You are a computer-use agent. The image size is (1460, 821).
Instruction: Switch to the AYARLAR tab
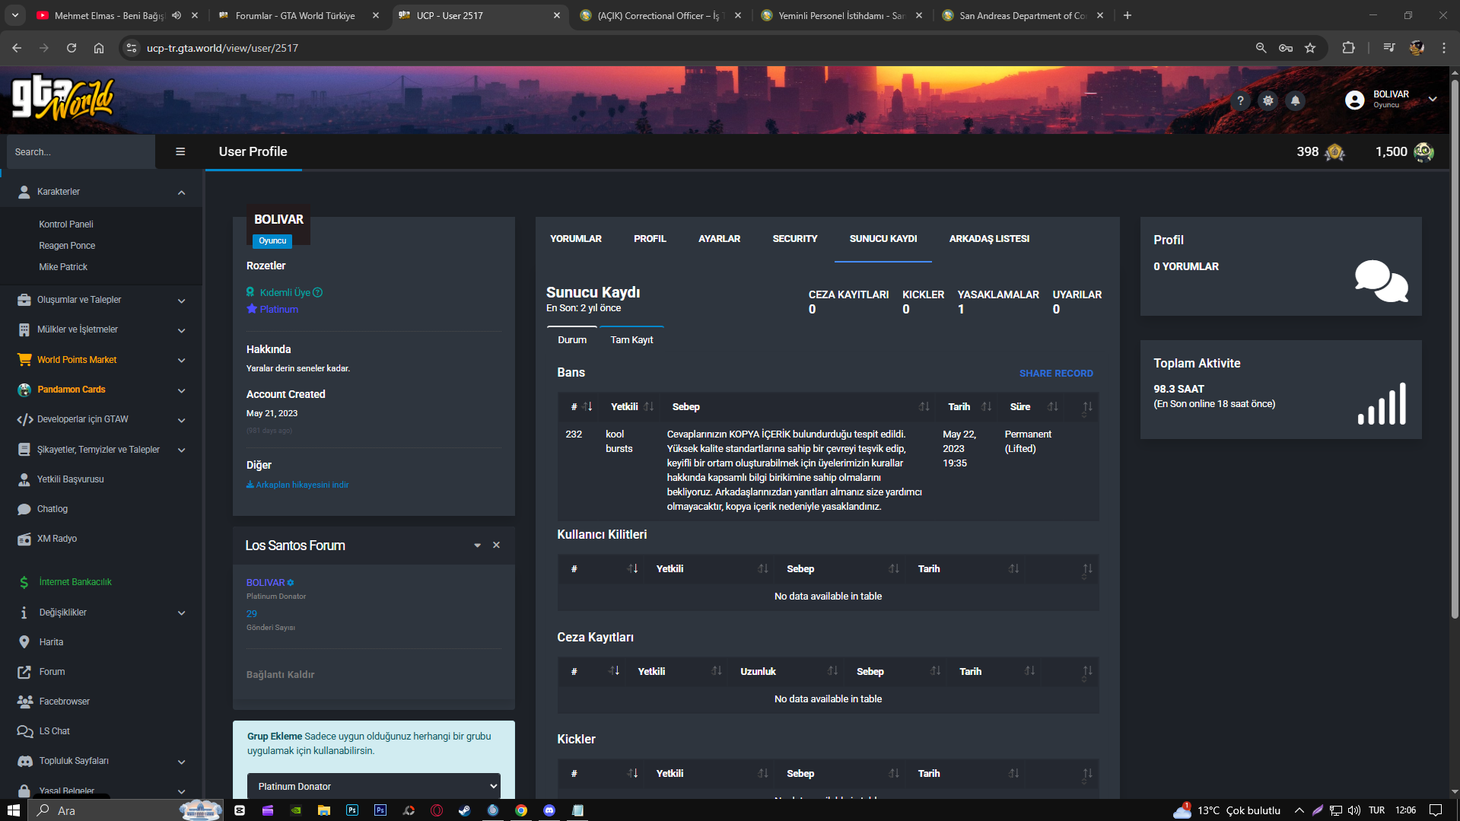[x=719, y=239]
